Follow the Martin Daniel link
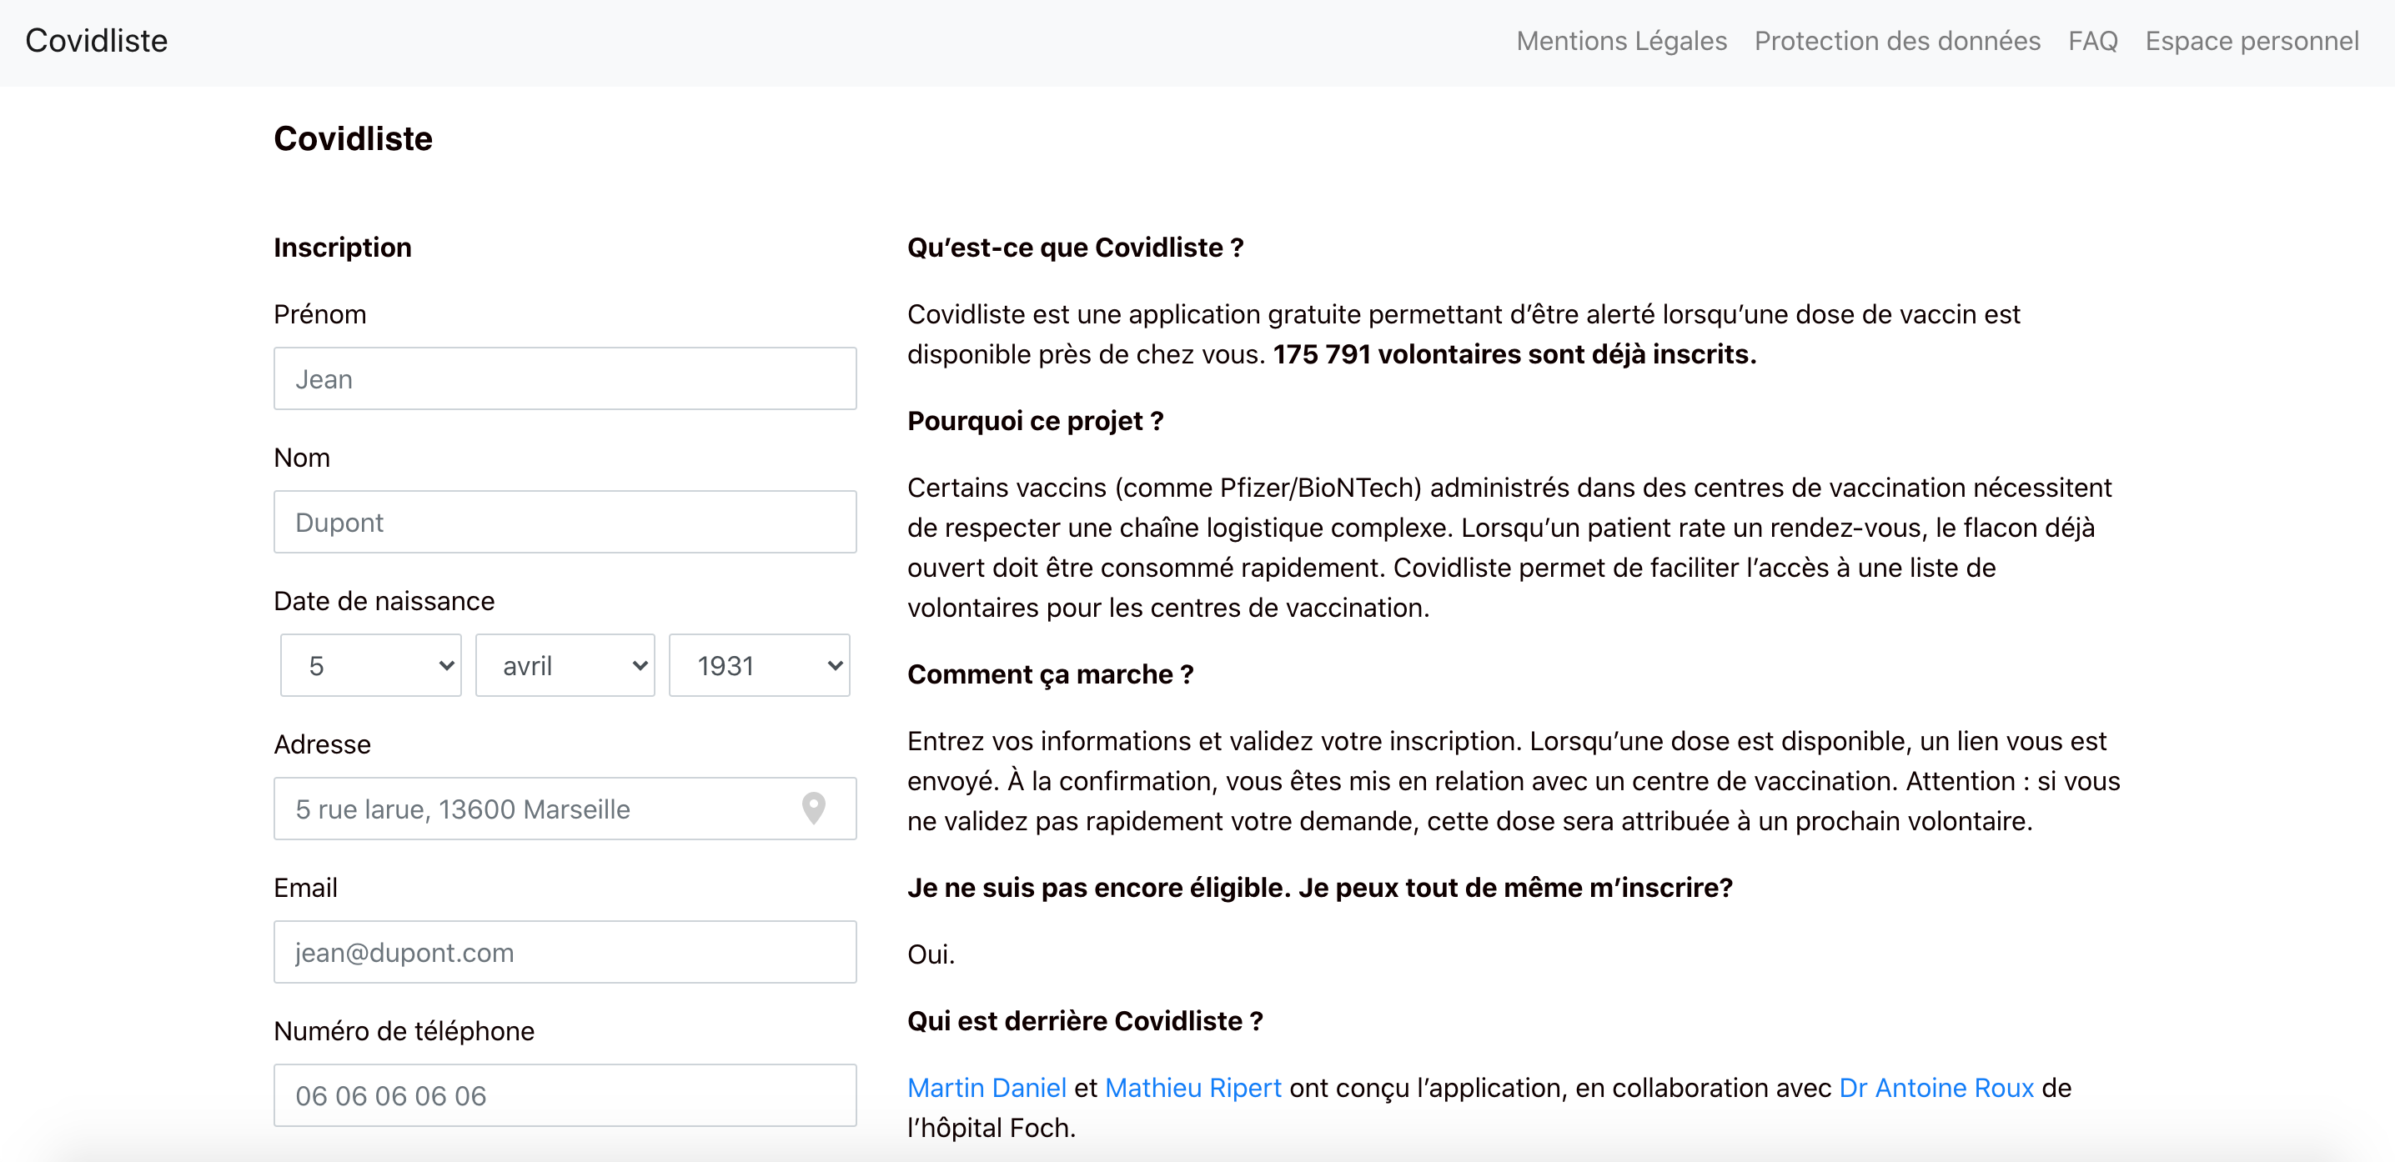 coord(987,1087)
